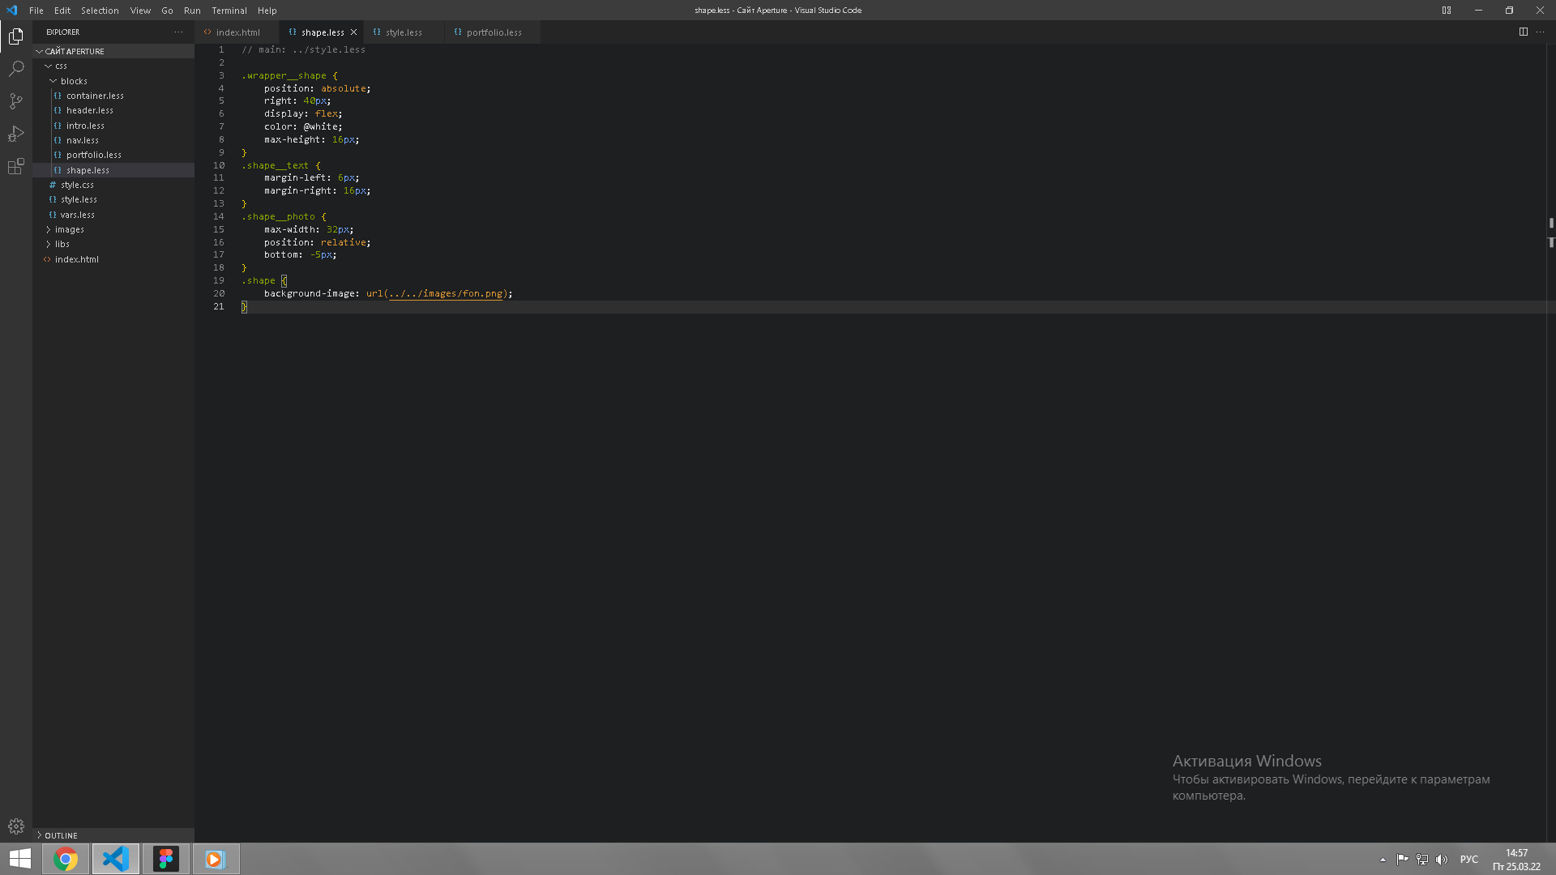The width and height of the screenshot is (1556, 875).
Task: Open editor more actions menu
Action: click(1540, 32)
